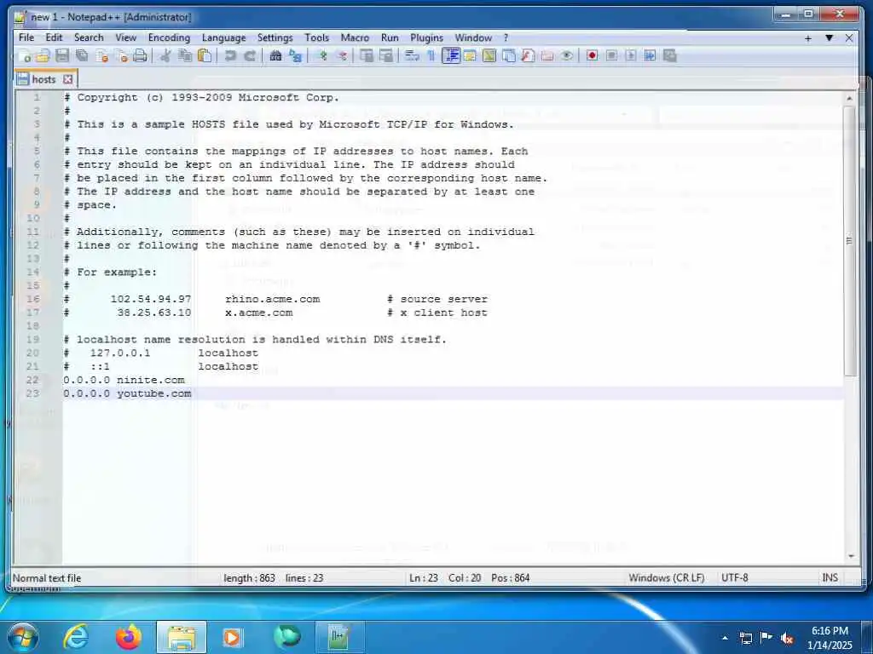Click the Close All toolbar icon
Viewport: 873px width, 654px height.
[121, 55]
